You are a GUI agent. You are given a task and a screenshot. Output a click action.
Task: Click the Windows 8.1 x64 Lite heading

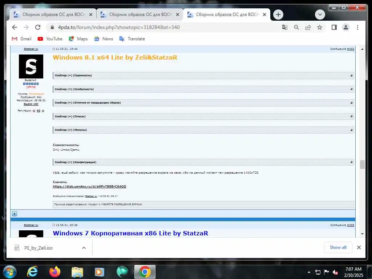[x=115, y=57]
